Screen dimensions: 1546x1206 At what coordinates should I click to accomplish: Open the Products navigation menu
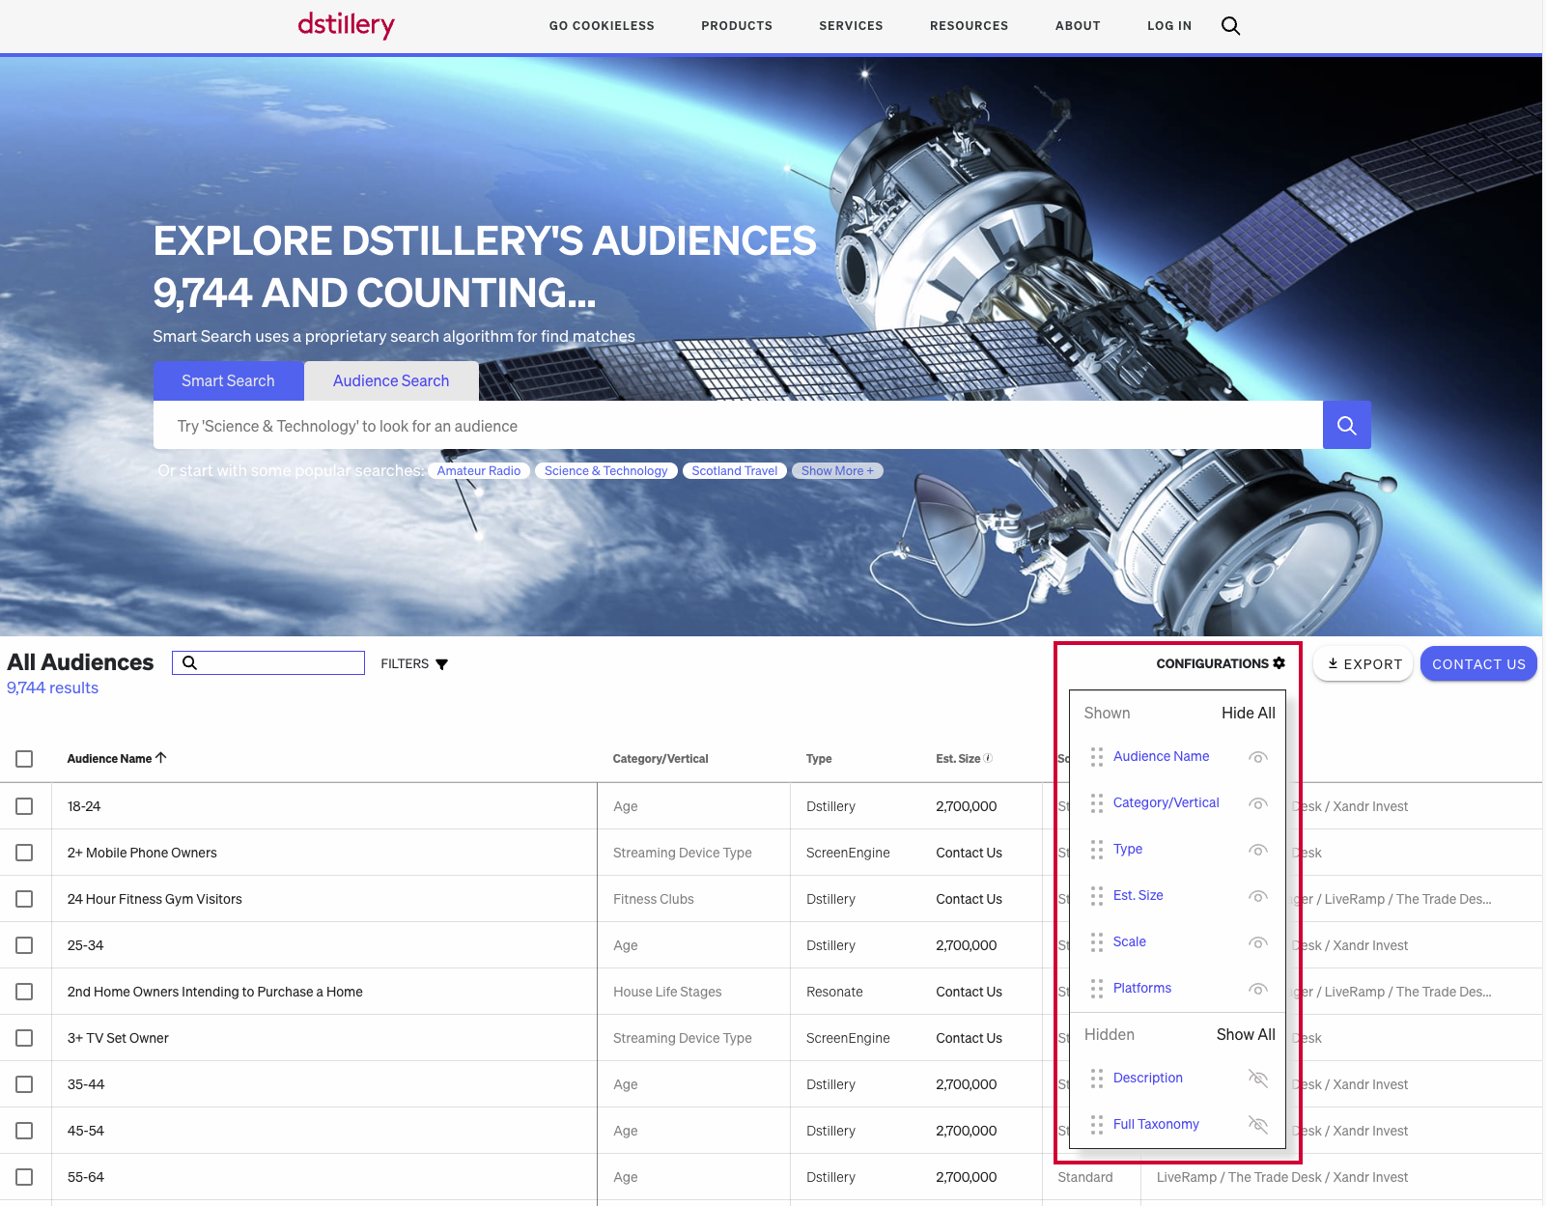[x=736, y=26]
